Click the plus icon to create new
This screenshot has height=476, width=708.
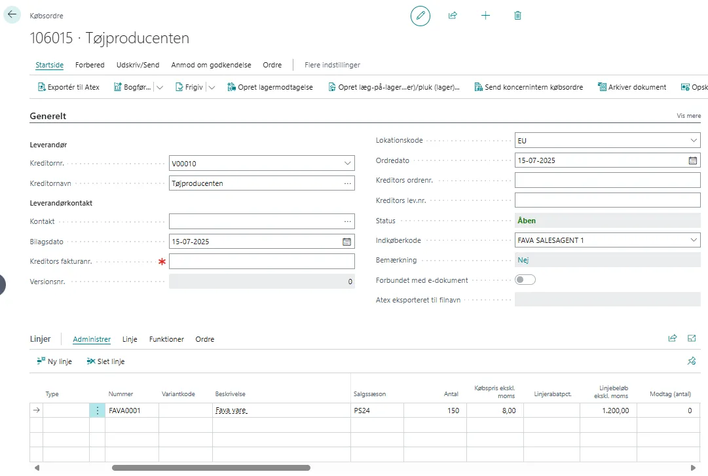pyautogui.click(x=485, y=16)
